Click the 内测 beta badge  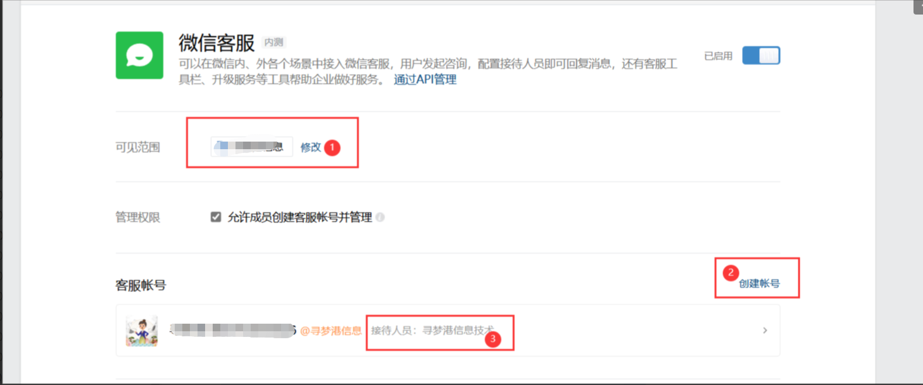[x=274, y=42]
